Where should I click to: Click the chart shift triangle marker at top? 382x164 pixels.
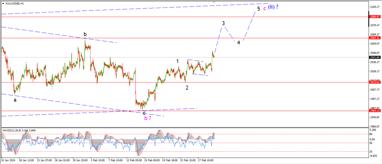click(x=214, y=2)
